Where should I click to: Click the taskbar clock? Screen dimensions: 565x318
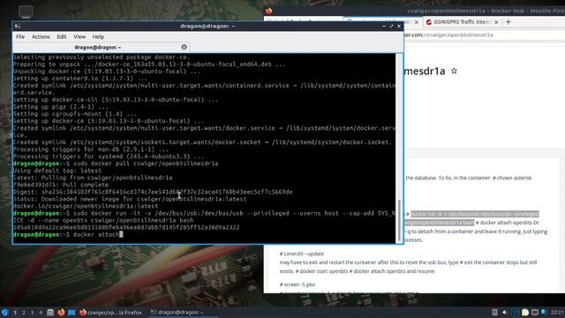[x=557, y=312]
